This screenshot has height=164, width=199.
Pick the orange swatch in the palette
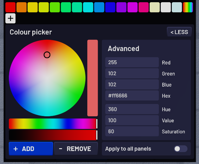[x=22, y=7]
